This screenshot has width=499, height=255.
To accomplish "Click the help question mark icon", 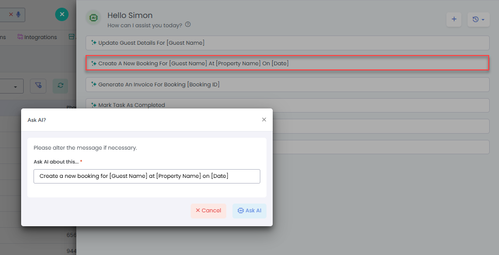I will 188,24.
